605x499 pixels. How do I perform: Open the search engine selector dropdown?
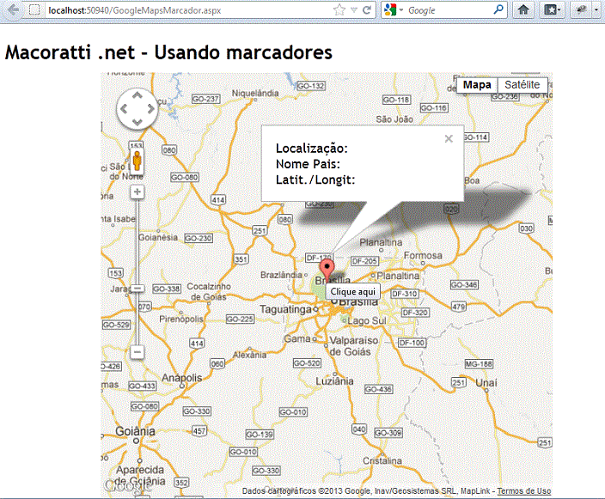(394, 10)
